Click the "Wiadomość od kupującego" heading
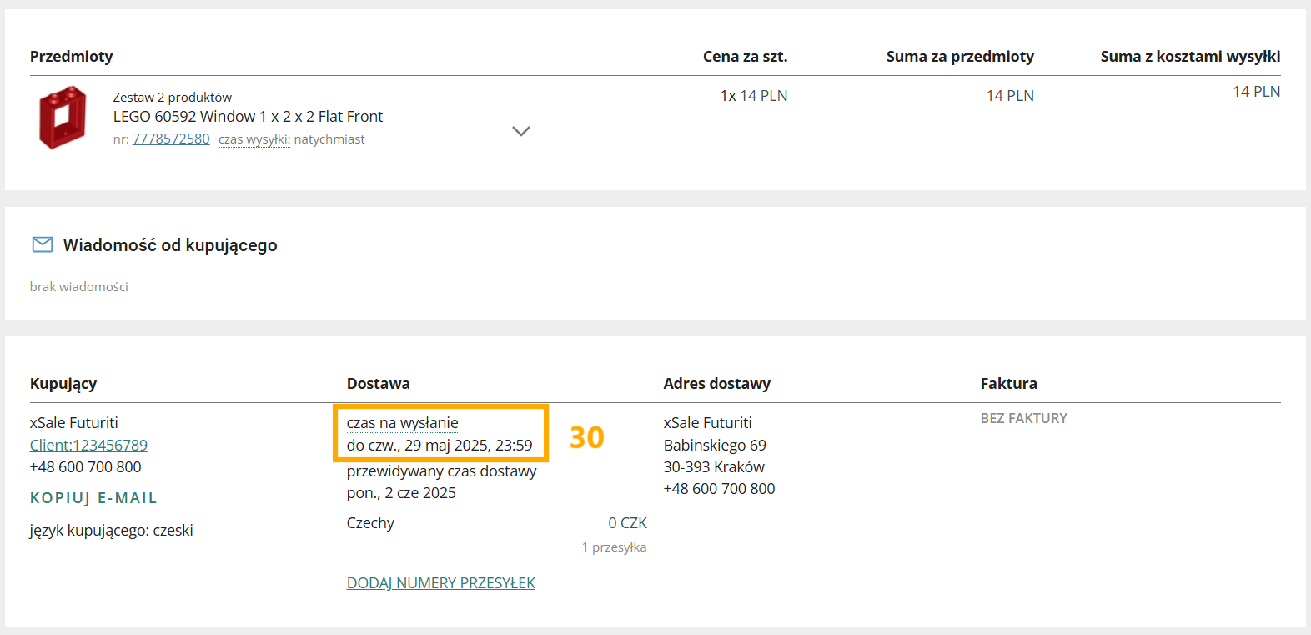The height and width of the screenshot is (635, 1311). click(x=170, y=245)
